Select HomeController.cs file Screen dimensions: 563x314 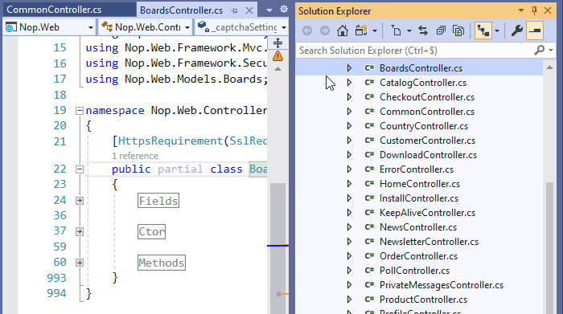click(x=420, y=184)
